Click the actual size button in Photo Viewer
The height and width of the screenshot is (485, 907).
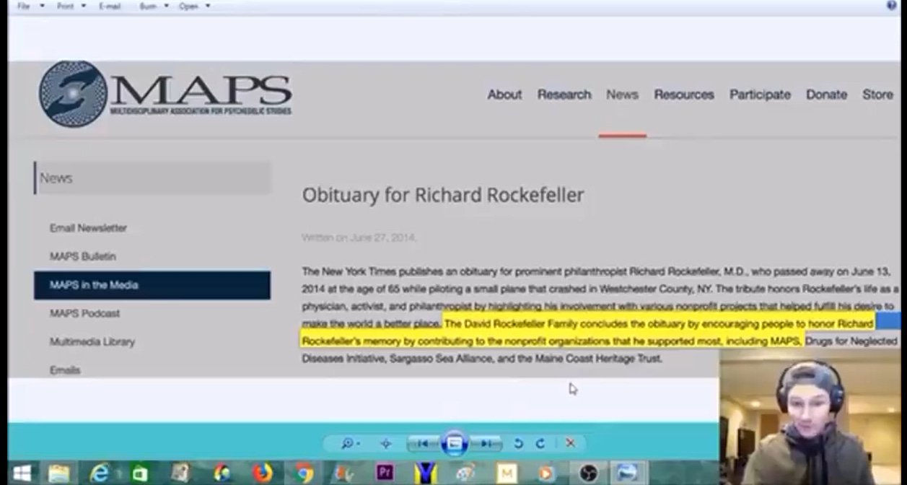pyautogui.click(x=385, y=443)
